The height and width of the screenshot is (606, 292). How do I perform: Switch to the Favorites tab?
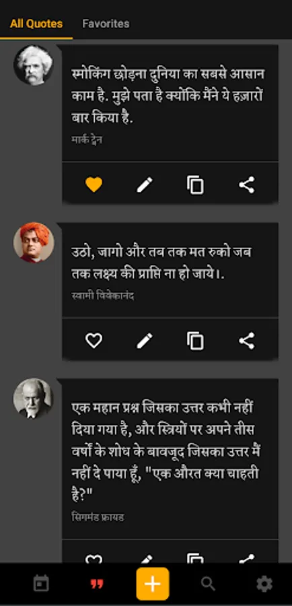(106, 24)
